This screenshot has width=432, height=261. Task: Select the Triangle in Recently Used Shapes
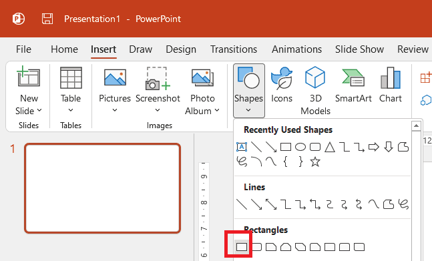(330, 147)
